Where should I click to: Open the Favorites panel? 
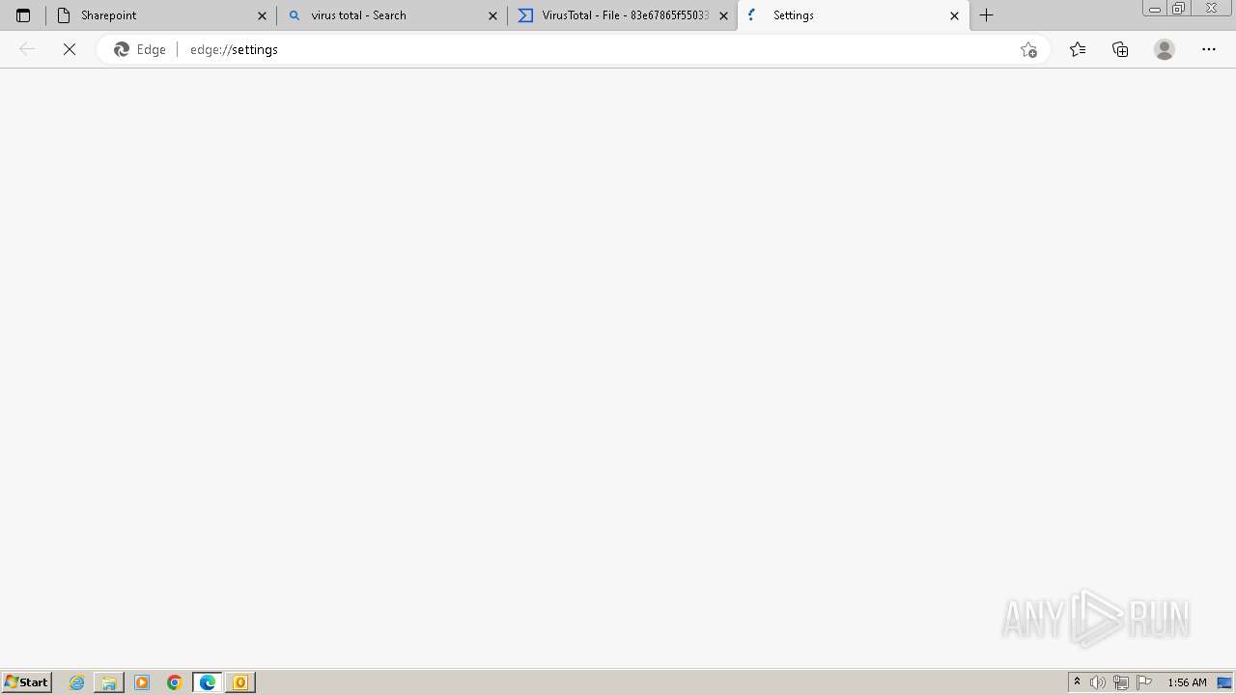pos(1078,49)
